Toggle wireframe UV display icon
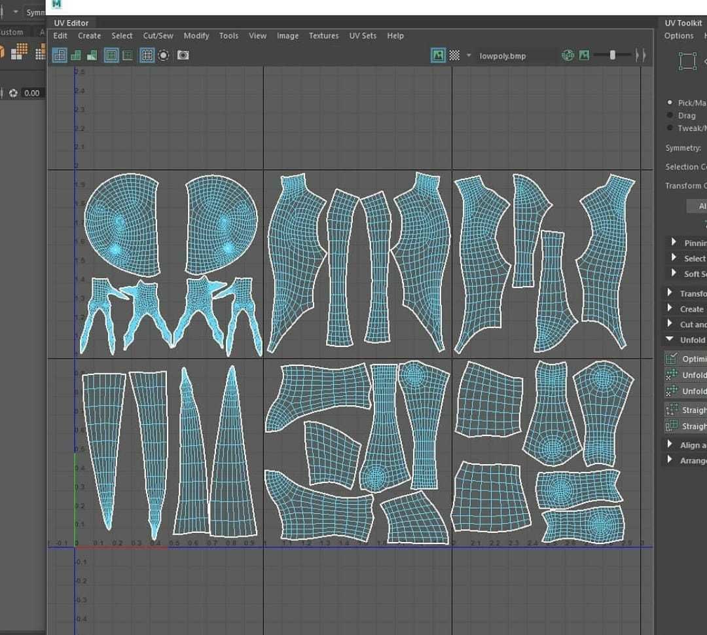707x635 pixels. pos(60,56)
